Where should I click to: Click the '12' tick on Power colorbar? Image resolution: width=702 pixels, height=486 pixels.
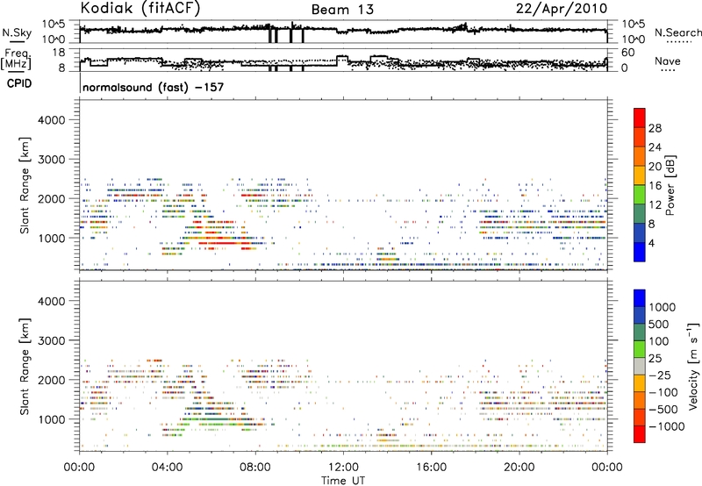coord(655,204)
